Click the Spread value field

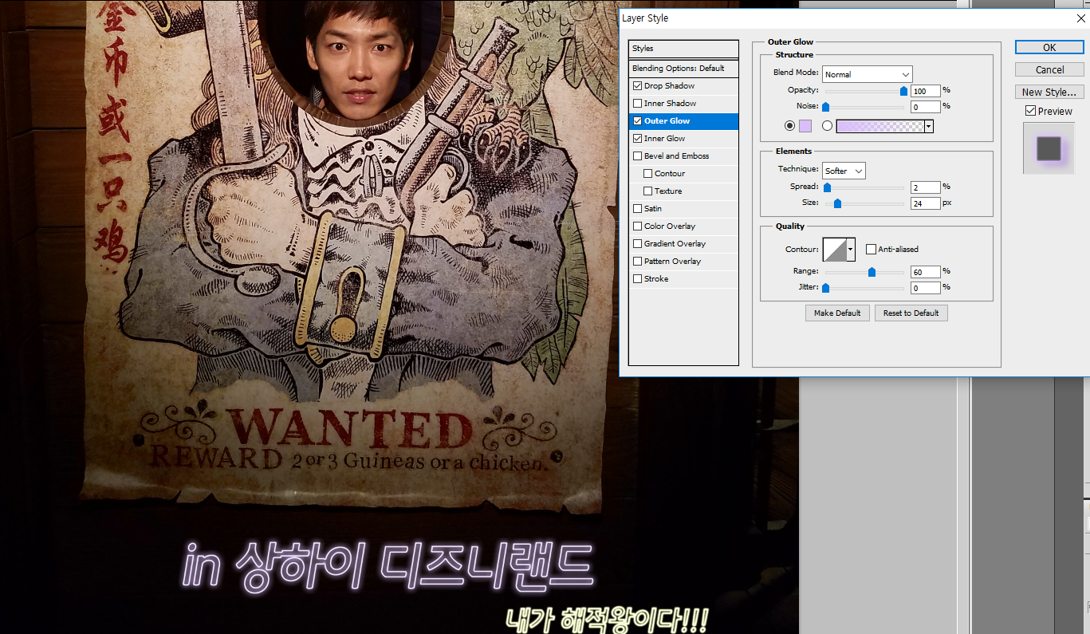[x=925, y=187]
